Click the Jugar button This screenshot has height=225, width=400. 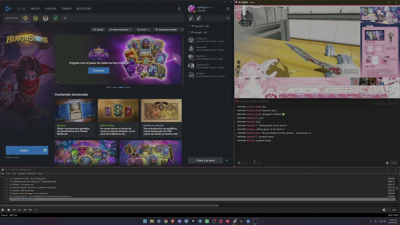pos(24,150)
